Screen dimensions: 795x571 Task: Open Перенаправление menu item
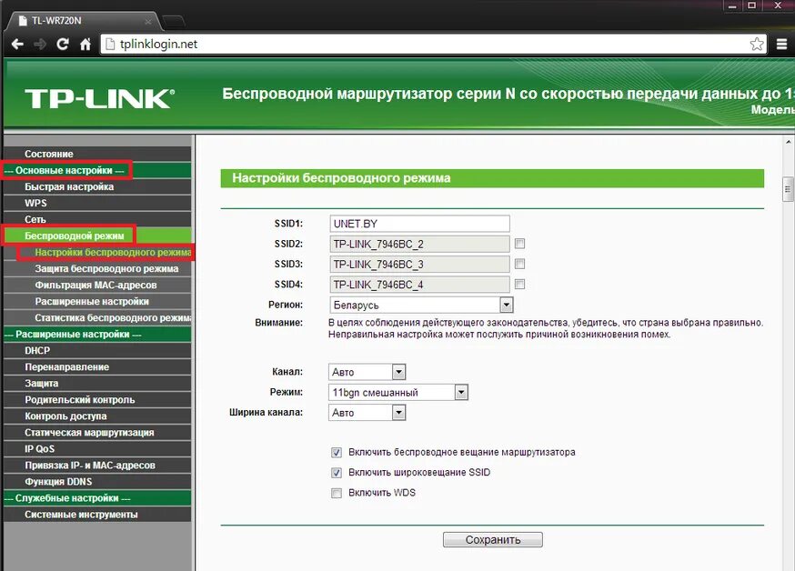tap(97, 366)
